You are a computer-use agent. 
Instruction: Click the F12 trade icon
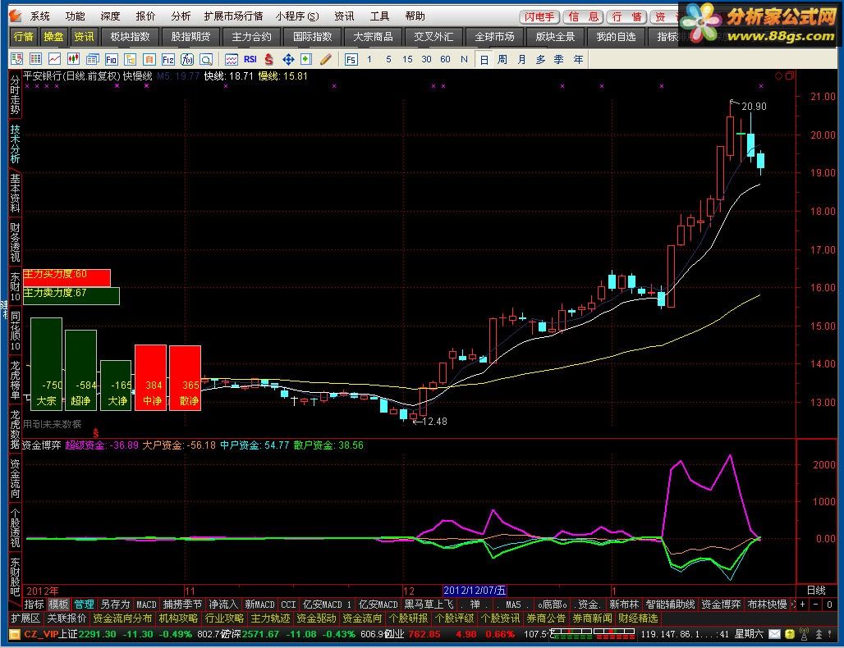tap(168, 59)
